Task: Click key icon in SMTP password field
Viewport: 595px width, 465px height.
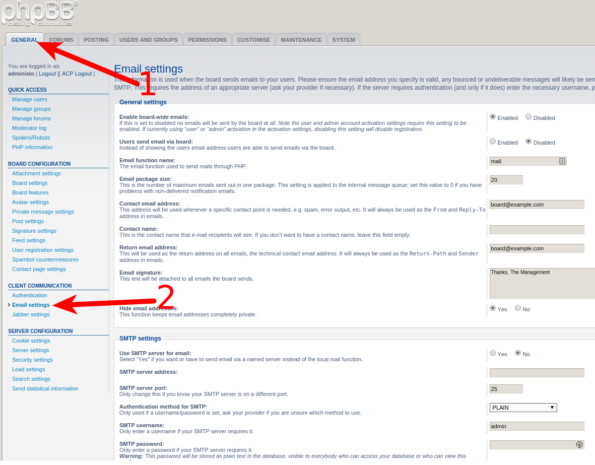Action: pyautogui.click(x=579, y=445)
